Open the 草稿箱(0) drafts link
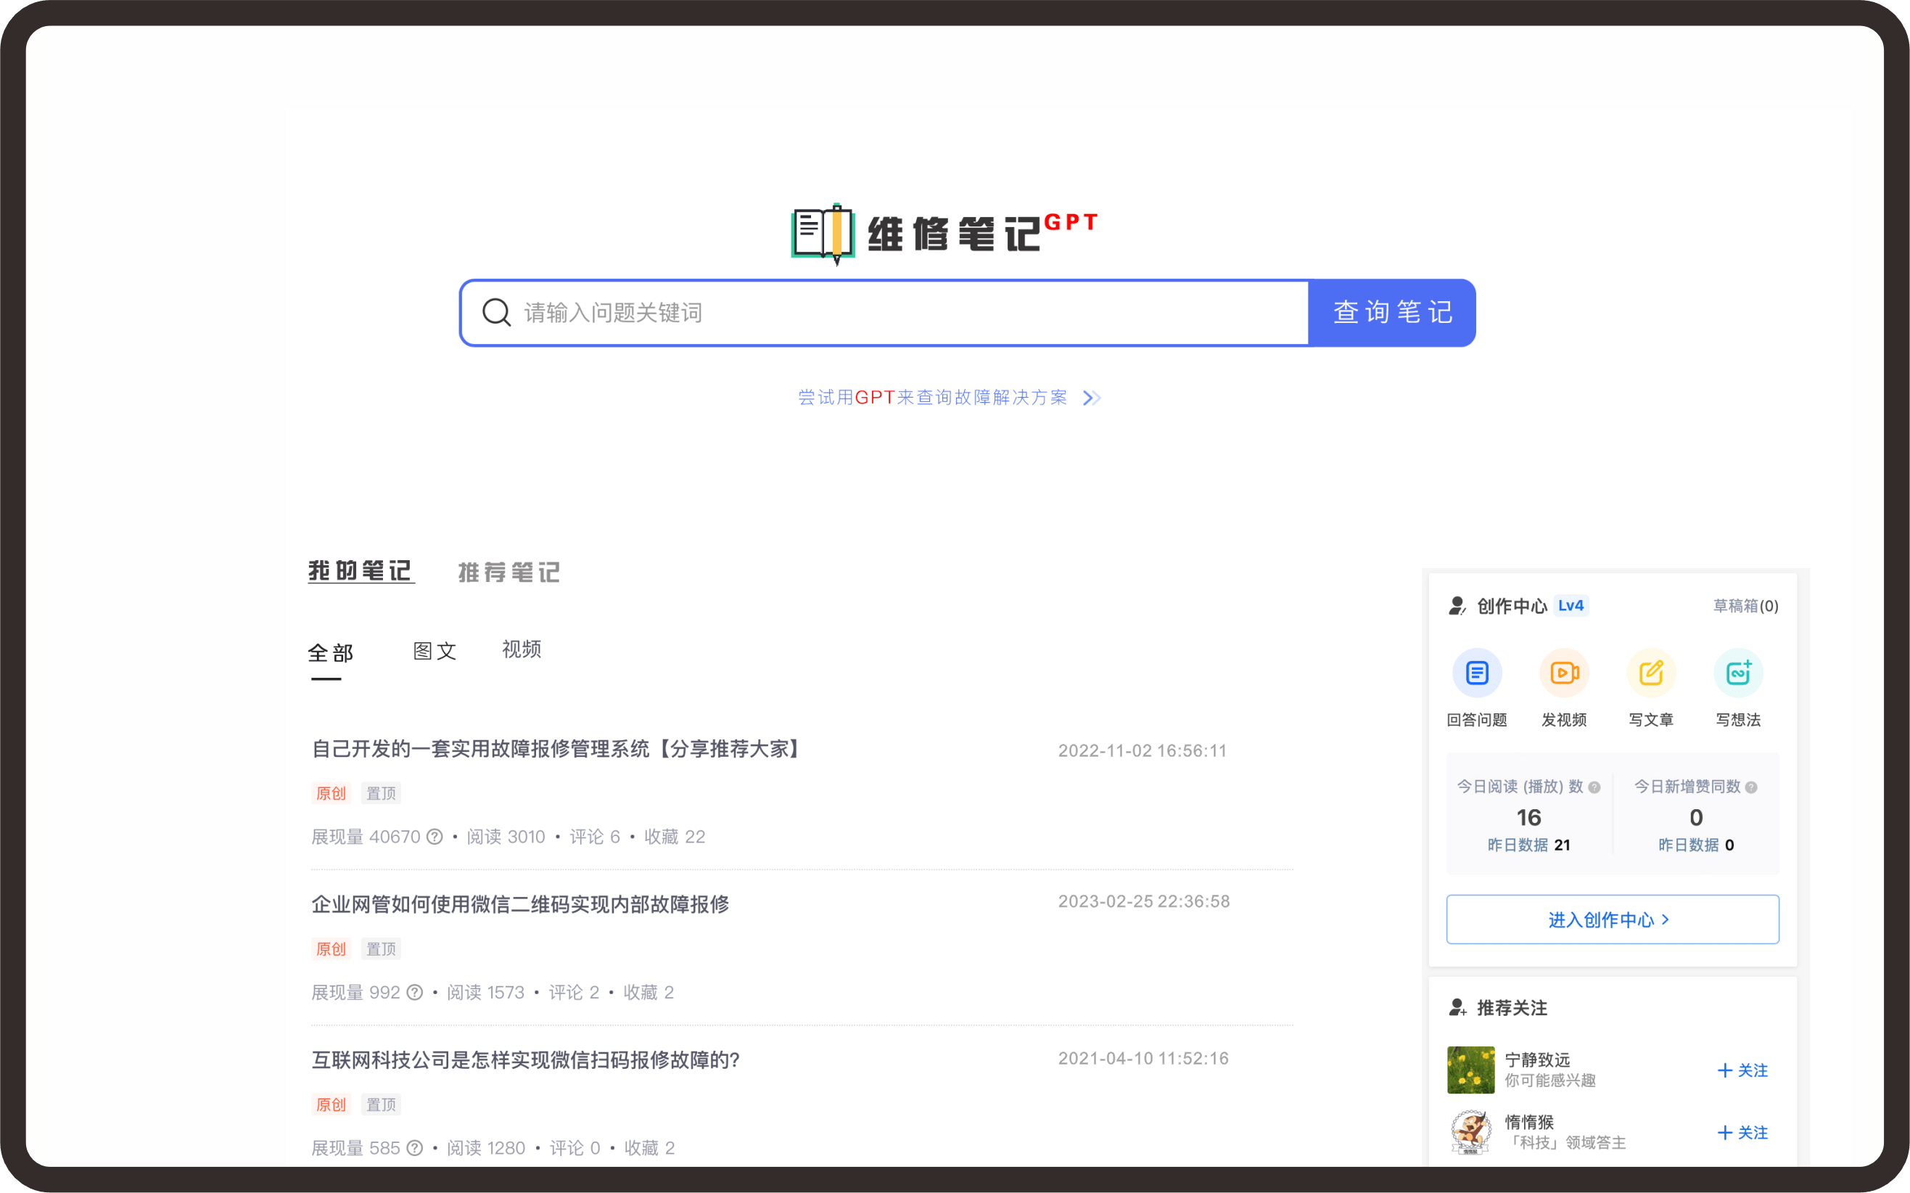The image size is (1910, 1193). point(1745,606)
